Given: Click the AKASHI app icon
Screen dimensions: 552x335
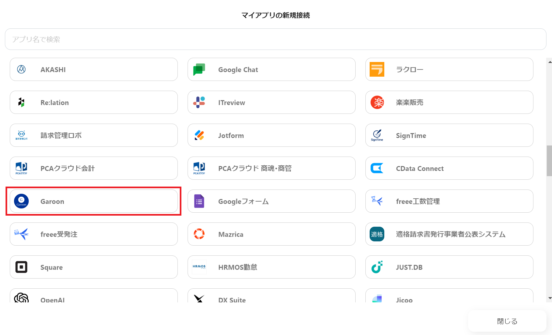Looking at the screenshot, I should tap(21, 69).
